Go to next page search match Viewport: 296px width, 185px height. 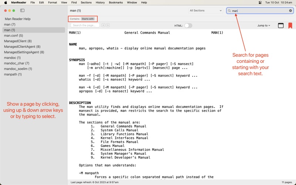(x=108, y=25)
